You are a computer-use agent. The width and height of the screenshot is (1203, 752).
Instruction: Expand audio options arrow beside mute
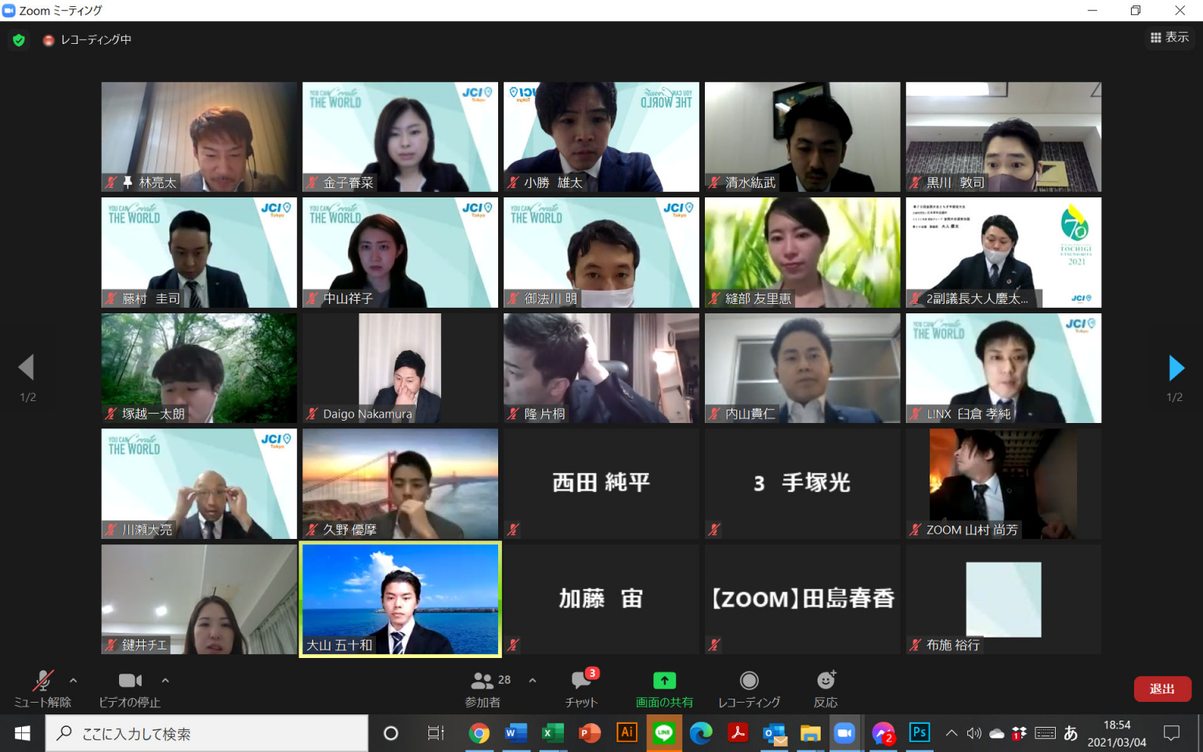(x=74, y=681)
